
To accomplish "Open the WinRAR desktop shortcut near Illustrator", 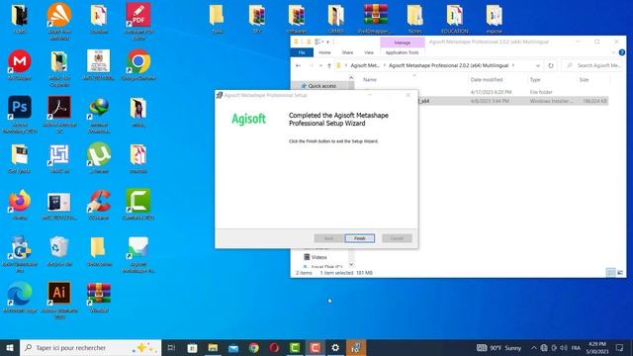I will (x=99, y=298).
